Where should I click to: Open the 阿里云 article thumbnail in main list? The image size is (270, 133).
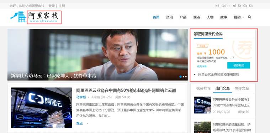(41, 107)
